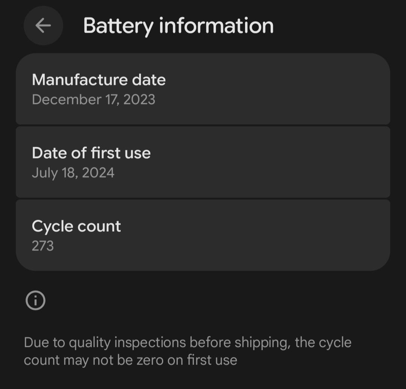Click the July 18, 2024 date value
This screenshot has height=389, width=406.
click(73, 173)
